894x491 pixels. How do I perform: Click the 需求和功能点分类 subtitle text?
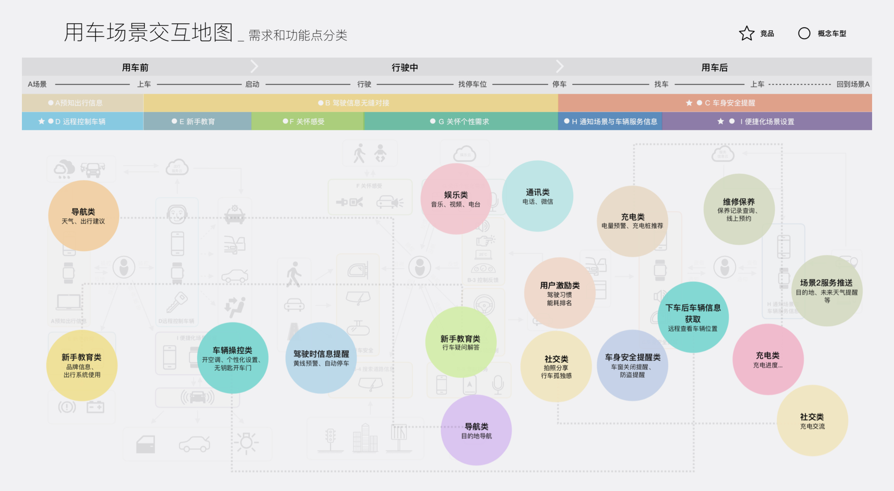pyautogui.click(x=298, y=35)
